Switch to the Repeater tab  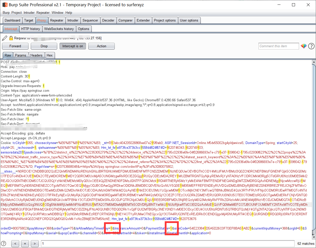(x=57, y=20)
